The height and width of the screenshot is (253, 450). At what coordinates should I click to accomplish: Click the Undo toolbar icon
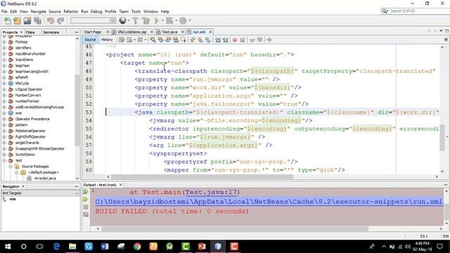pos(51,20)
